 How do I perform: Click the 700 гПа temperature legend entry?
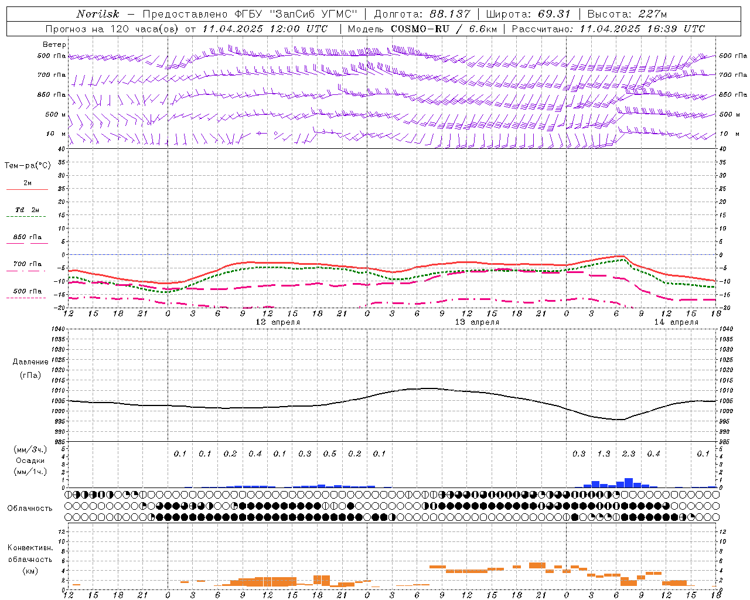tap(28, 264)
